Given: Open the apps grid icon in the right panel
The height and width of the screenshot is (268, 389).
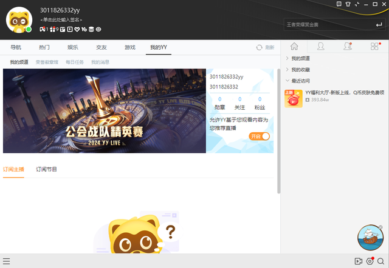Looking at the screenshot, I should click(x=374, y=46).
